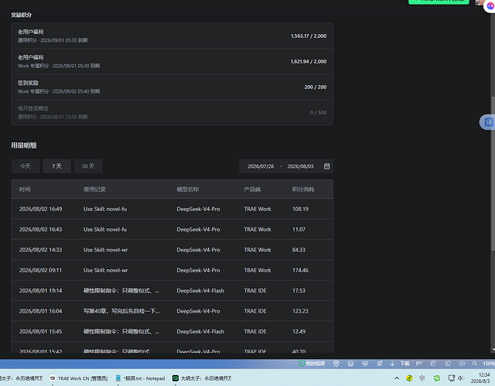Click the 123.23 points value
495x386 pixels.
(x=300, y=311)
